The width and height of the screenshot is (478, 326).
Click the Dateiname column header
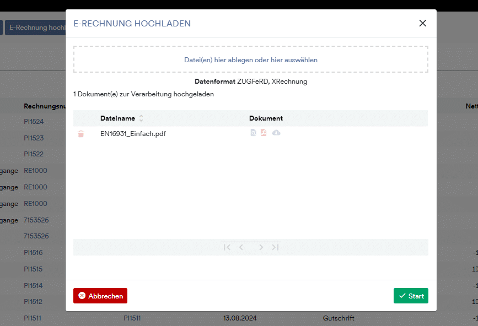point(117,118)
